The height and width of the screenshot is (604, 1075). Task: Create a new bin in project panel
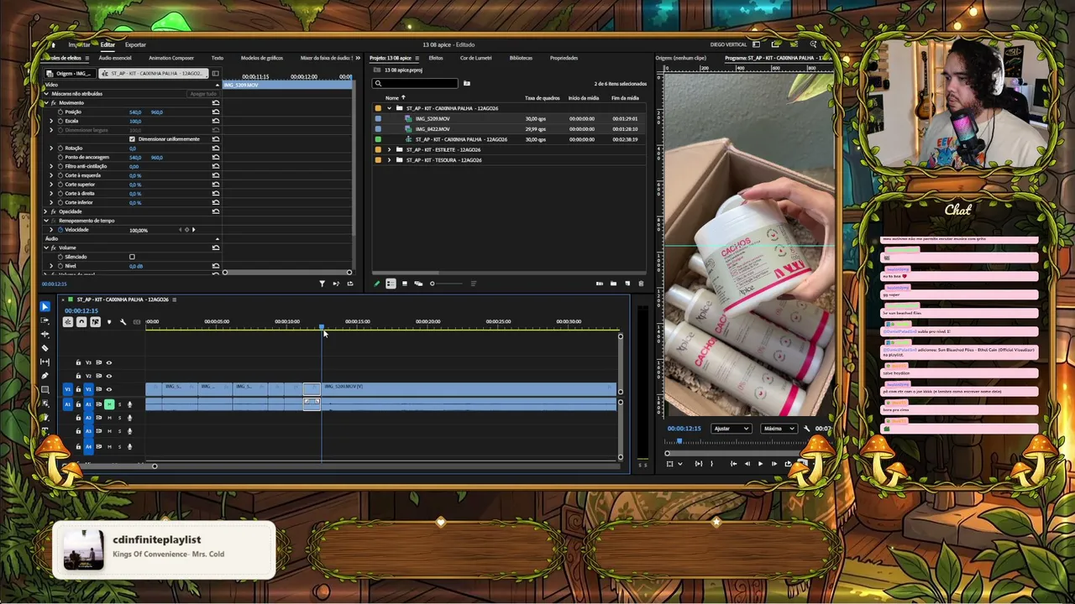click(613, 284)
